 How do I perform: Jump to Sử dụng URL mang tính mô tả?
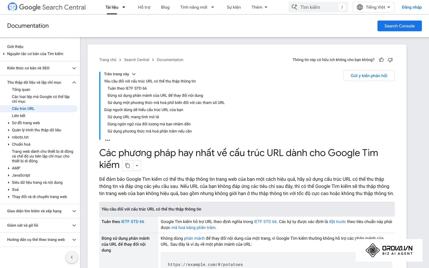pos(133,117)
